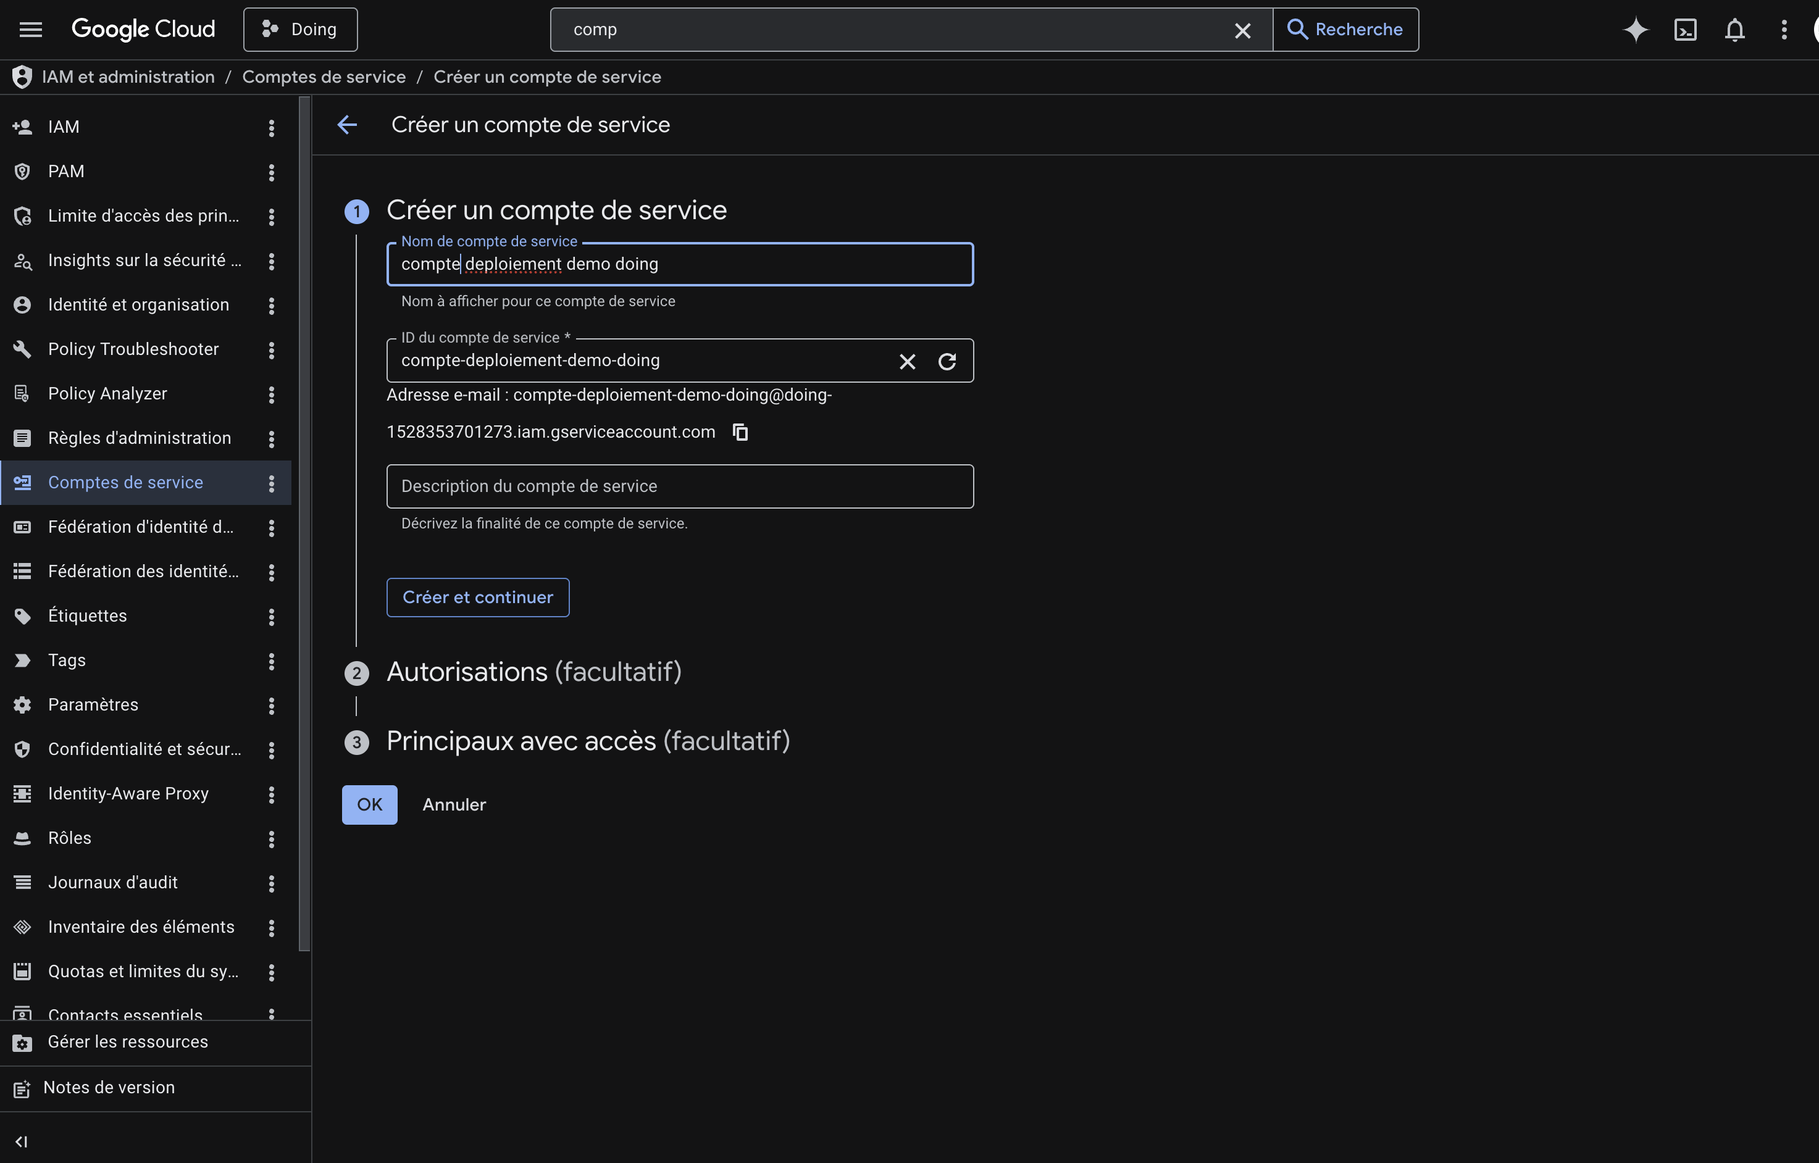Image resolution: width=1819 pixels, height=1163 pixels.
Task: Open three-dot menu for Identity-Aware Proxy
Action: point(271,794)
